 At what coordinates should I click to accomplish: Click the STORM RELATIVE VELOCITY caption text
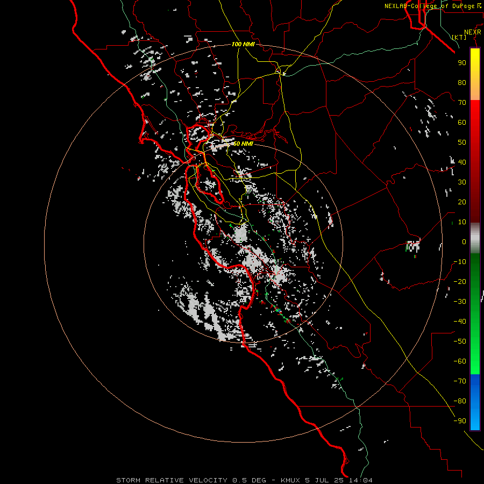tap(172, 480)
